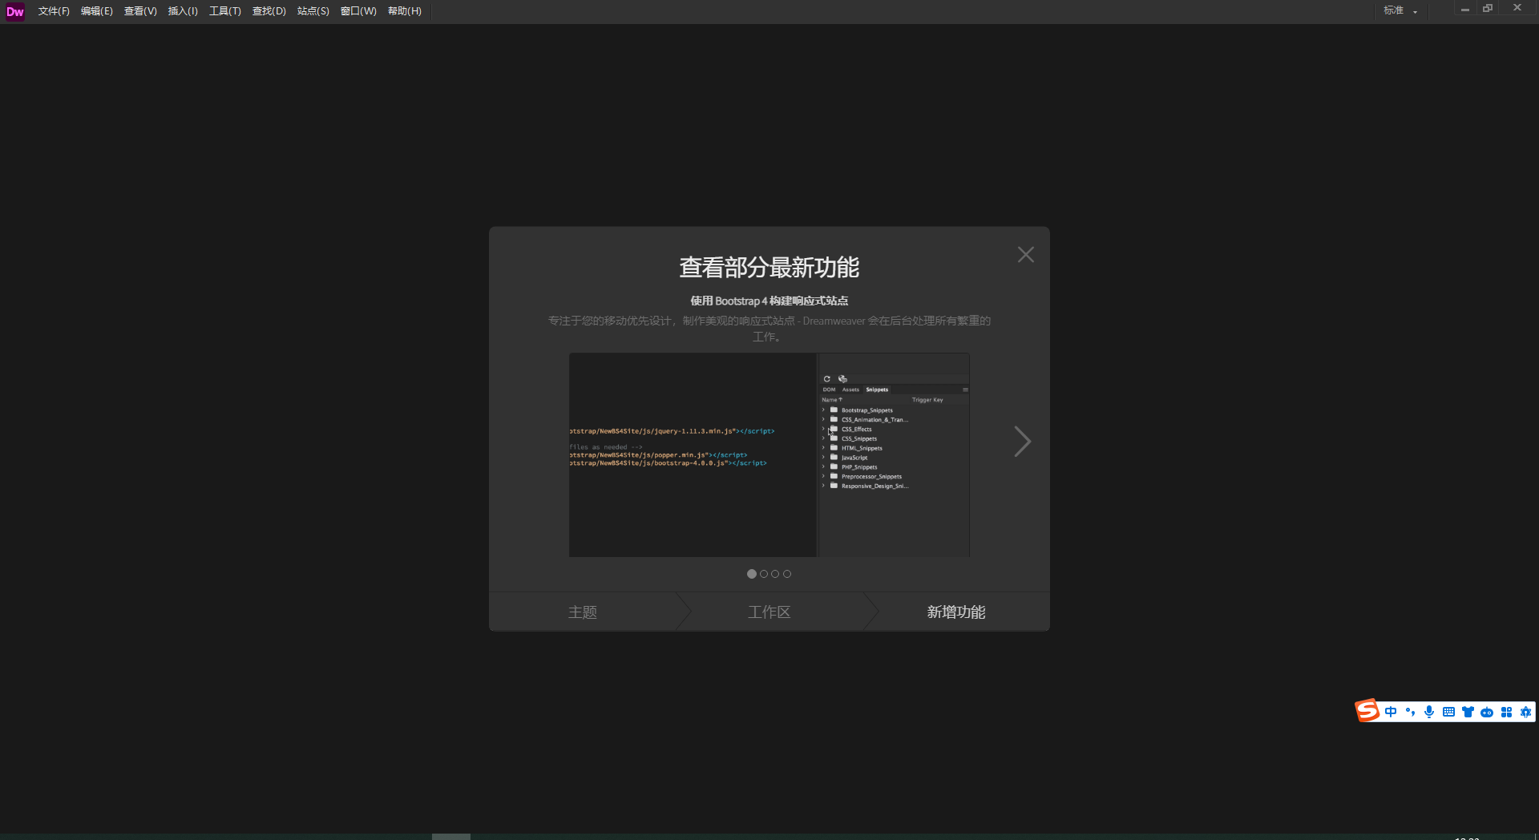
Task: Restore down the Dreamweaver window
Action: pyautogui.click(x=1488, y=9)
